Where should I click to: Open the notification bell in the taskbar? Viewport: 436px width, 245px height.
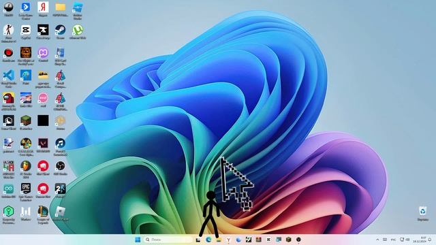pyautogui.click(x=430, y=240)
